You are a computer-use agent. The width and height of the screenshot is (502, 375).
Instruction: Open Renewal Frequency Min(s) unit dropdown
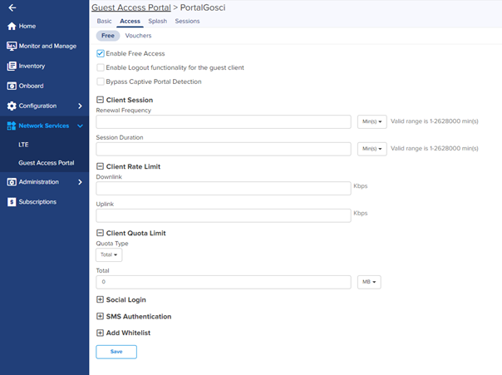coord(372,121)
